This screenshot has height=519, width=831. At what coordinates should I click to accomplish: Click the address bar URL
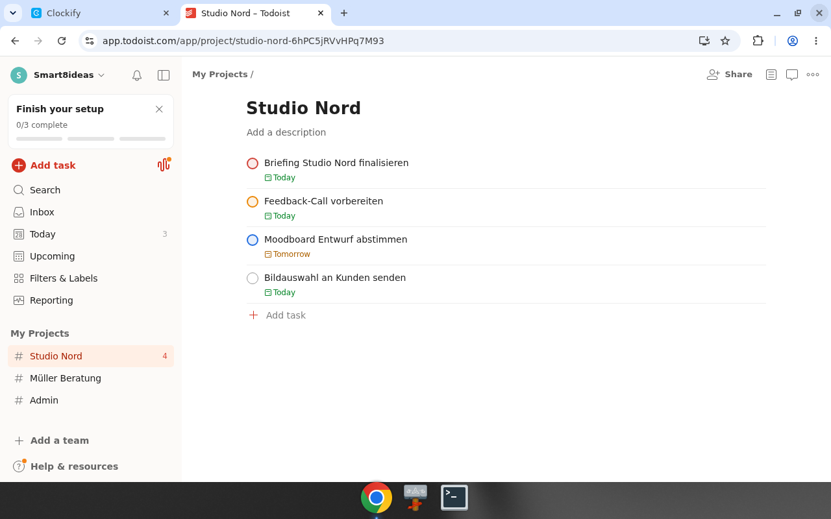tap(243, 41)
